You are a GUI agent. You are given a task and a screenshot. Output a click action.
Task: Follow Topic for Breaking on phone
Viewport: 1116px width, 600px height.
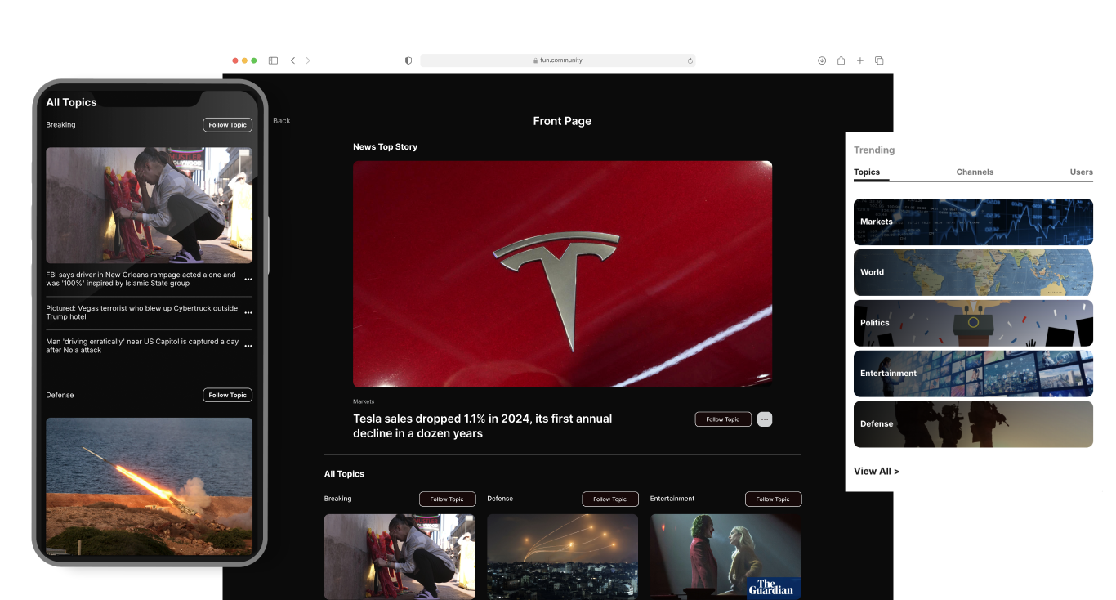coord(227,125)
